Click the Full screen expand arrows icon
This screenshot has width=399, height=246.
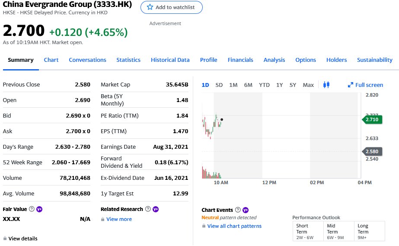[351, 85]
